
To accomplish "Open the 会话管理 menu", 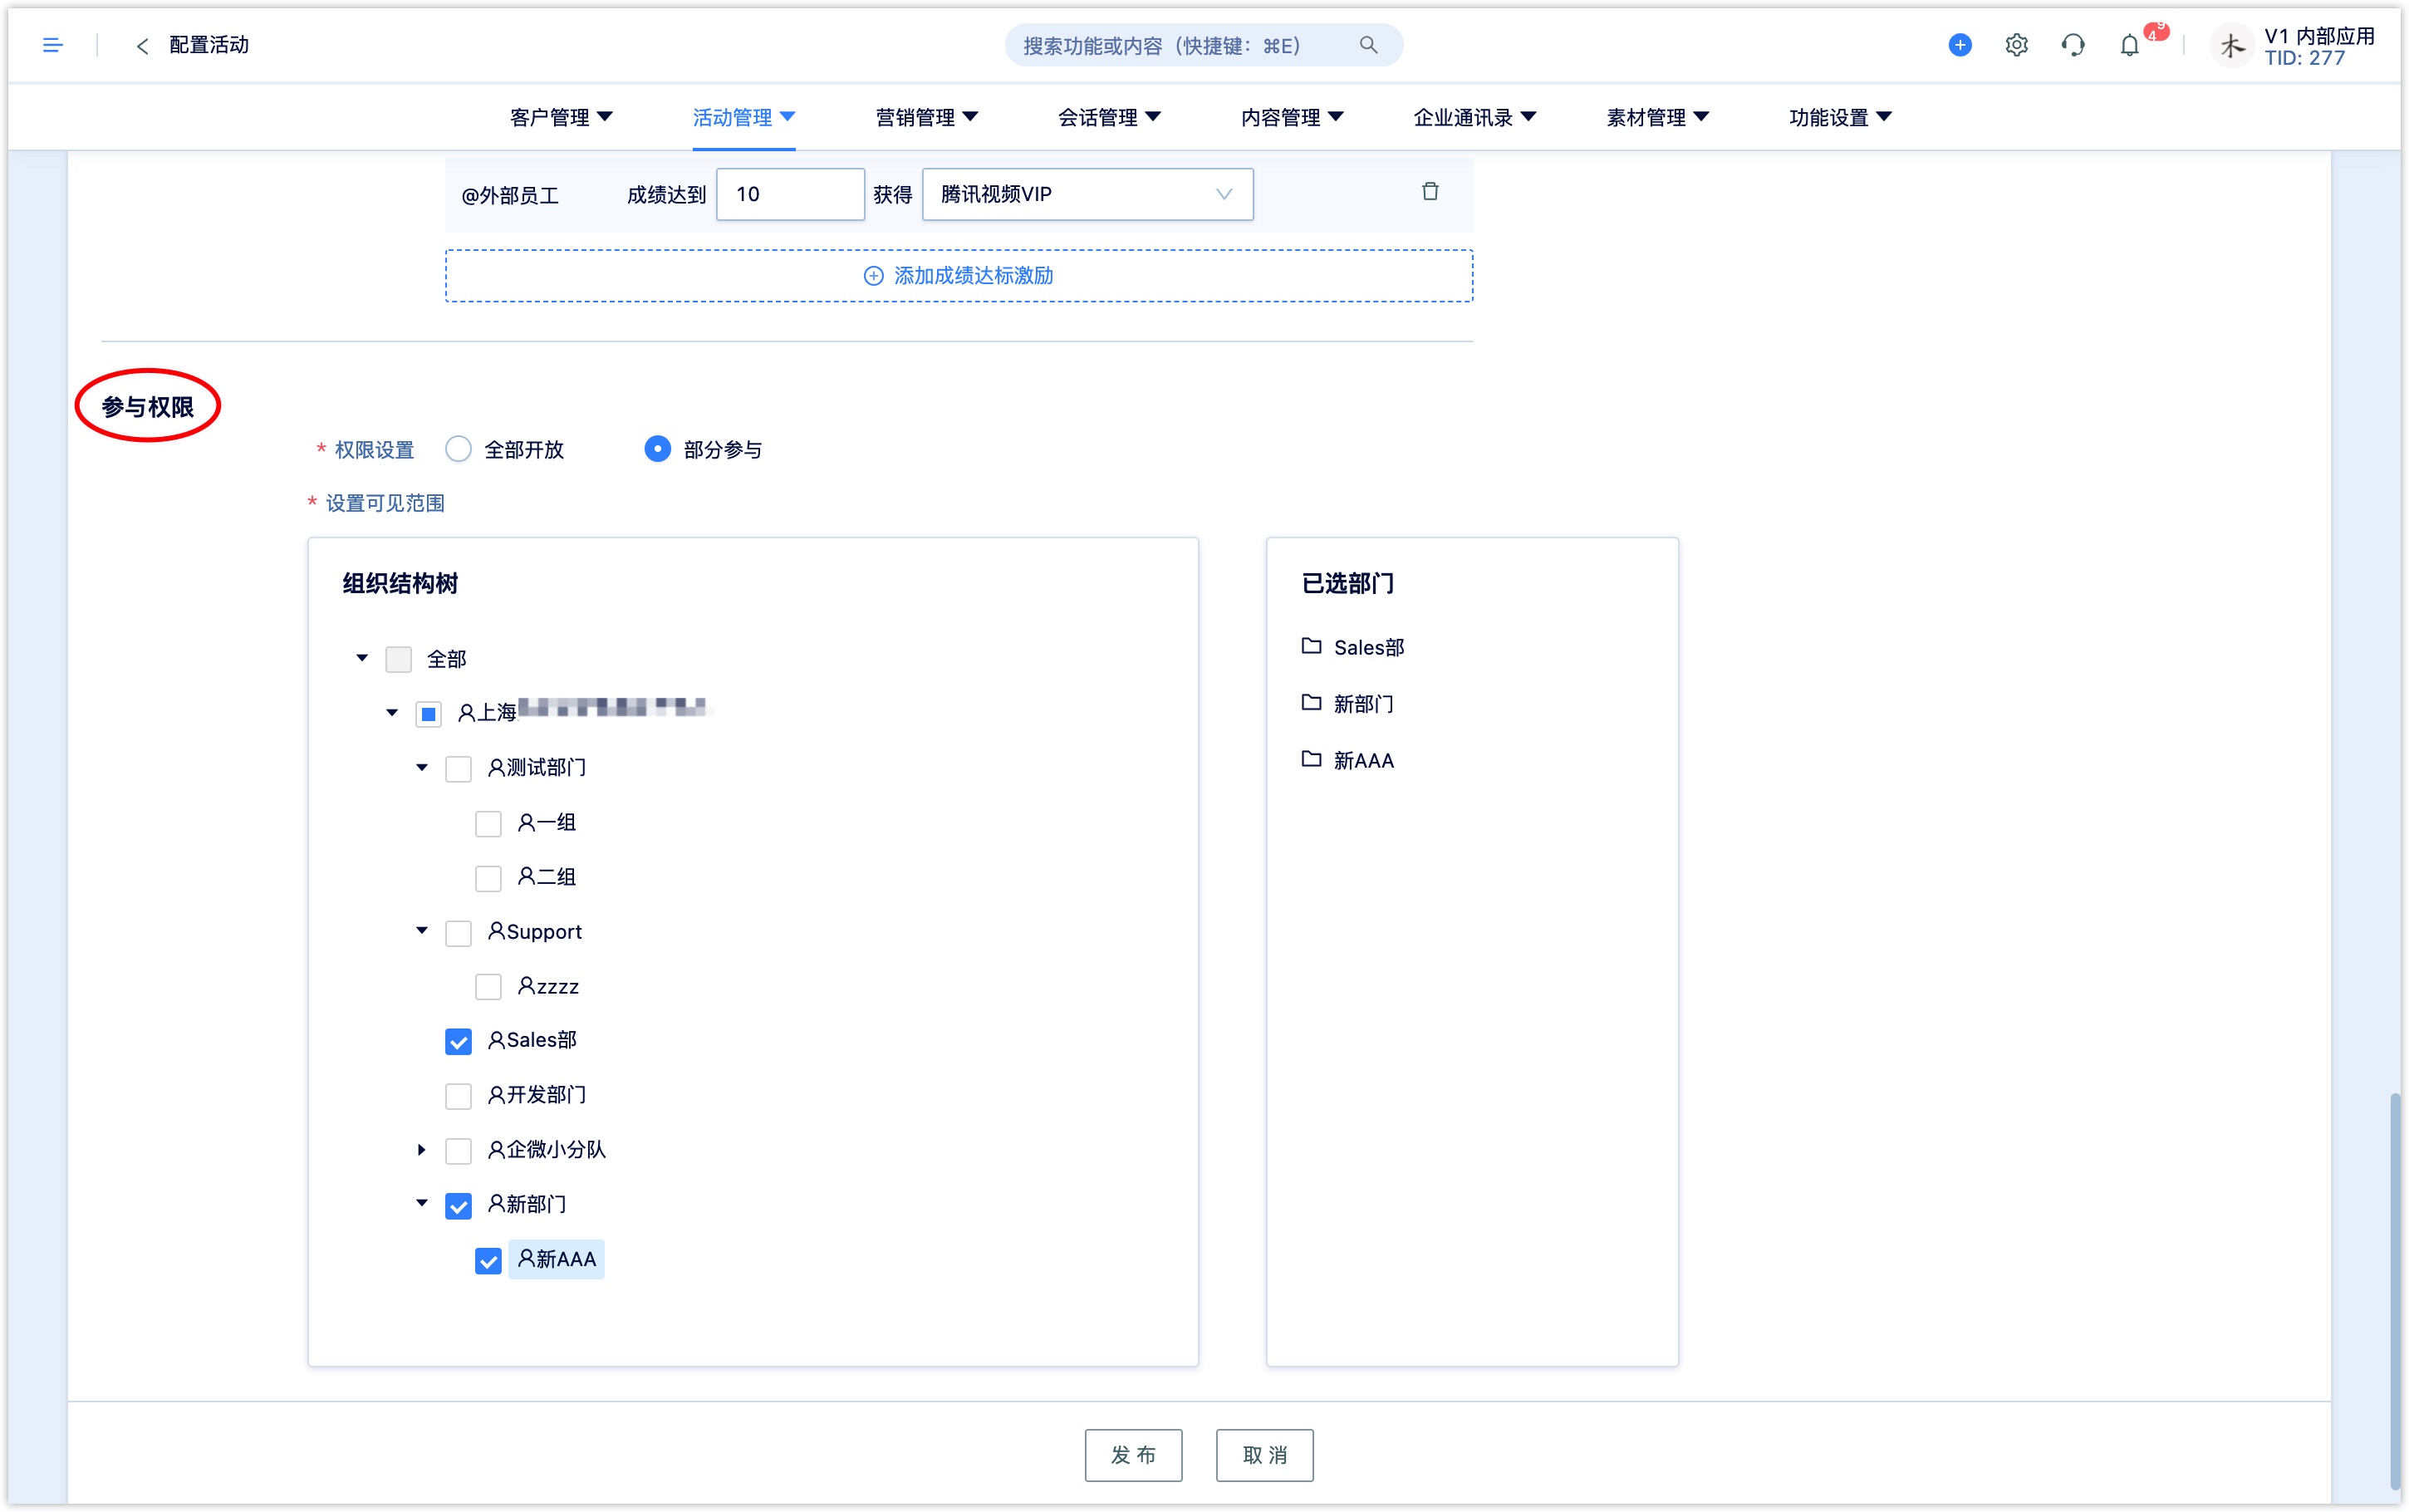I will tap(1110, 117).
